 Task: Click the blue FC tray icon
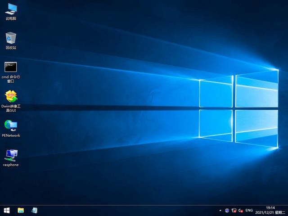pyautogui.click(x=227, y=211)
